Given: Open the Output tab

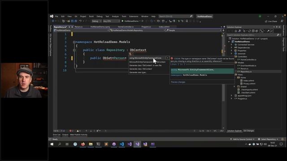Looking at the screenshot, I should pos(65,135).
